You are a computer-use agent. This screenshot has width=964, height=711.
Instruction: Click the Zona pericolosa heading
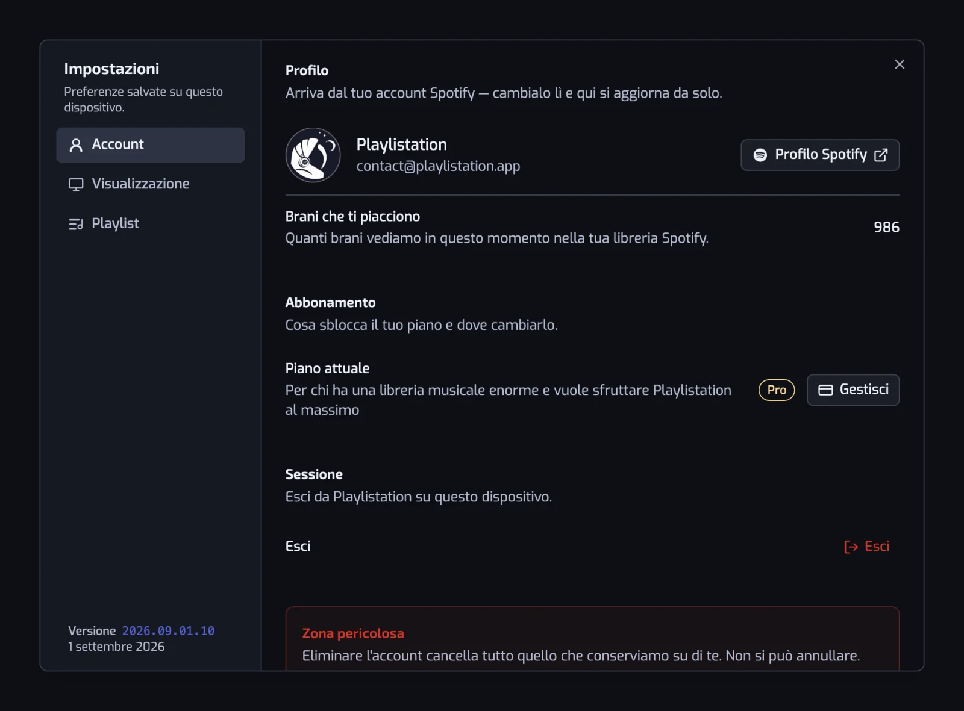(353, 633)
